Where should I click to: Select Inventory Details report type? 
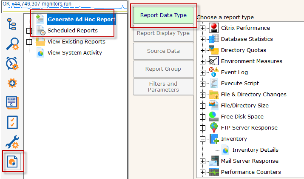[255, 150]
